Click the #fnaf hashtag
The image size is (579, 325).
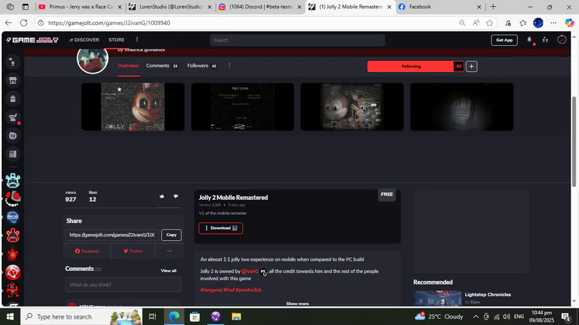[229, 290]
